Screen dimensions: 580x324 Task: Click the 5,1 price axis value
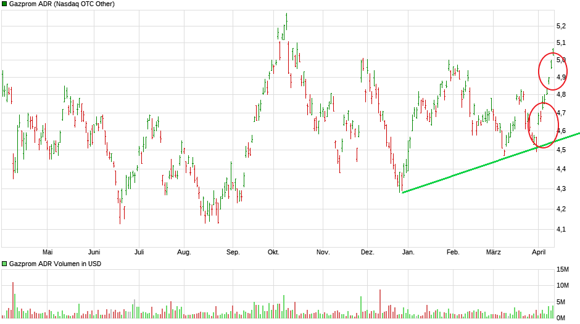pyautogui.click(x=561, y=43)
